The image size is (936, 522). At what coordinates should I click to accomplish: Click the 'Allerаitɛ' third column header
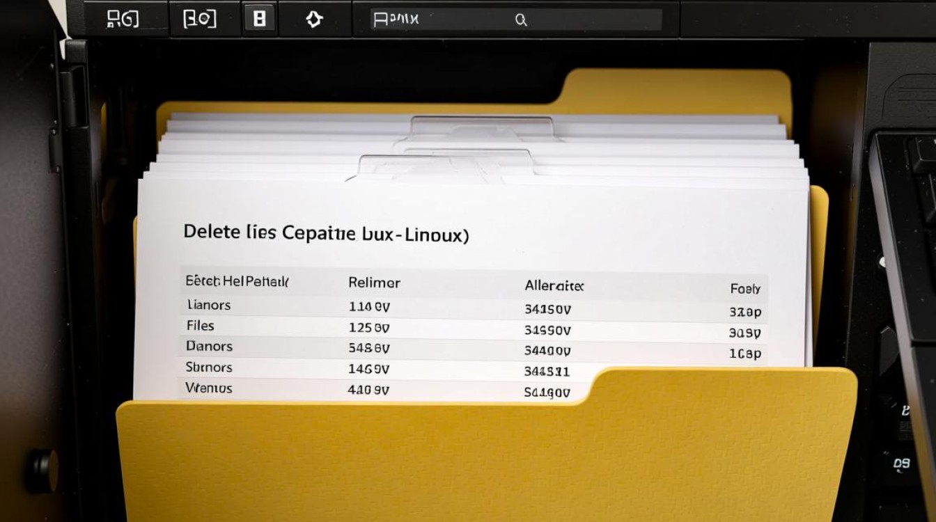point(554,285)
